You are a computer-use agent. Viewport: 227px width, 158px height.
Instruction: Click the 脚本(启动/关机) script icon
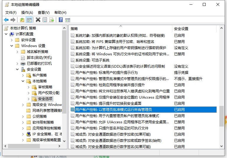click(x=23, y=58)
